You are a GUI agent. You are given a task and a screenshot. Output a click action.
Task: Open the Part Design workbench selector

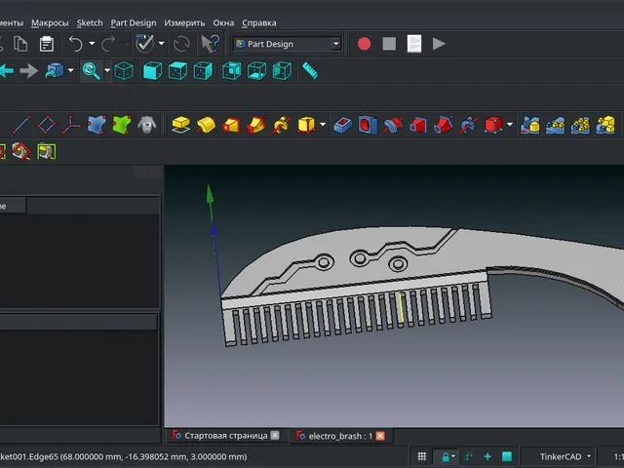pyautogui.click(x=288, y=44)
